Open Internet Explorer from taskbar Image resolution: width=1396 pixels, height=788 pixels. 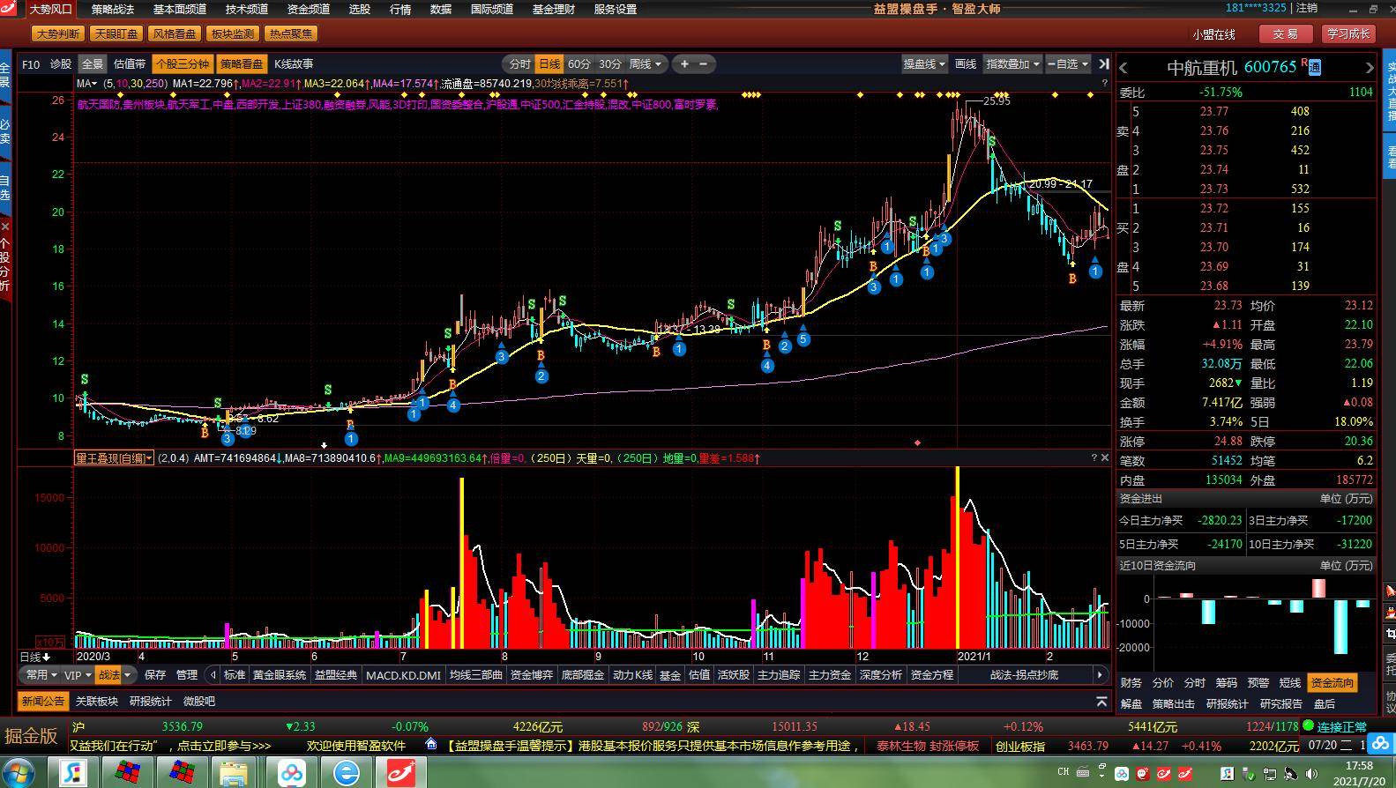346,773
